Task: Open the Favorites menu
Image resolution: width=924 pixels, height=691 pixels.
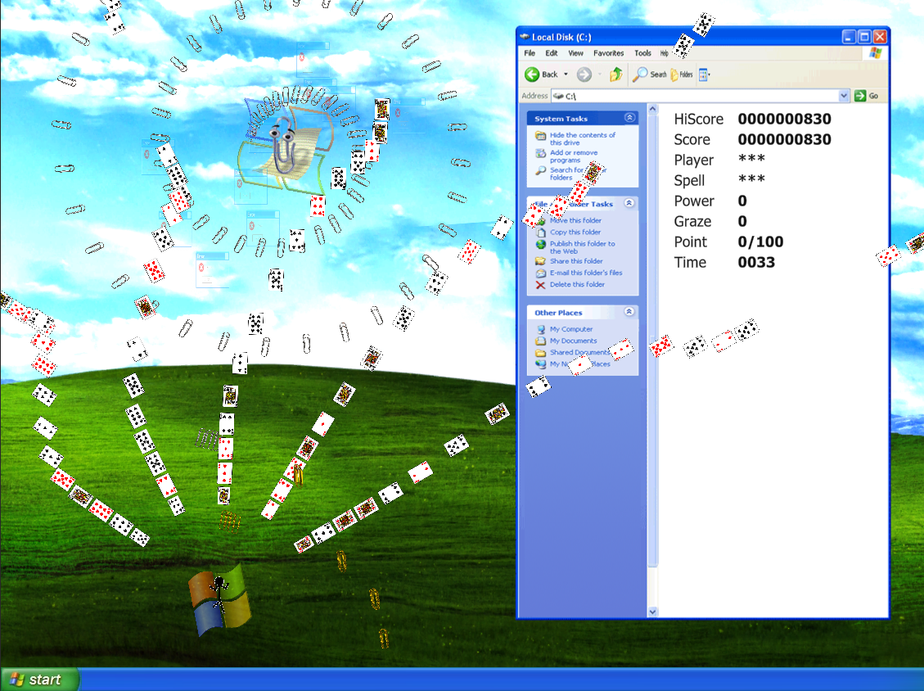Action: coord(608,53)
